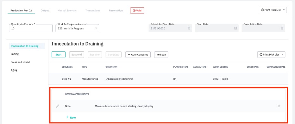Expand the top Print Pick List dropdown
This screenshot has width=295, height=124.
(273, 10)
